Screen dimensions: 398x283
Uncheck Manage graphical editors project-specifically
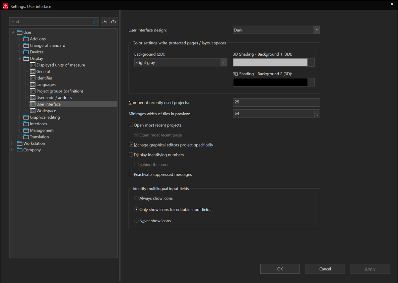pos(131,145)
